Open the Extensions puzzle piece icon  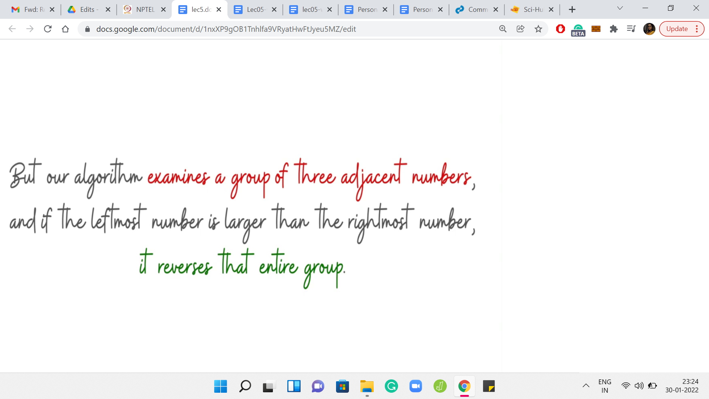614,29
